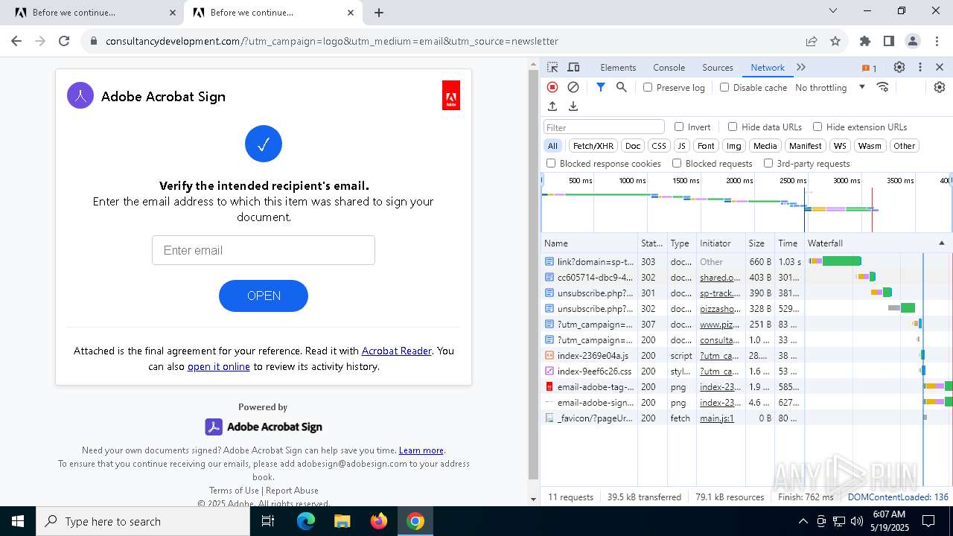Check Hide extension URLs
The width and height of the screenshot is (953, 536).
[x=817, y=127]
